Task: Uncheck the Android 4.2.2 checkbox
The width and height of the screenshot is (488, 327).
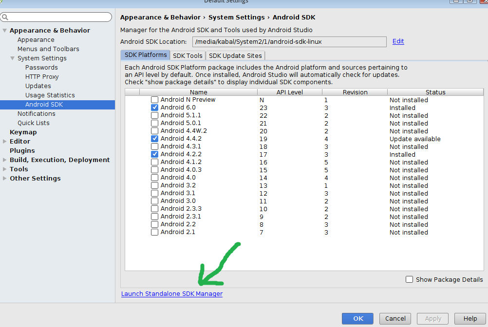Action: pos(154,154)
